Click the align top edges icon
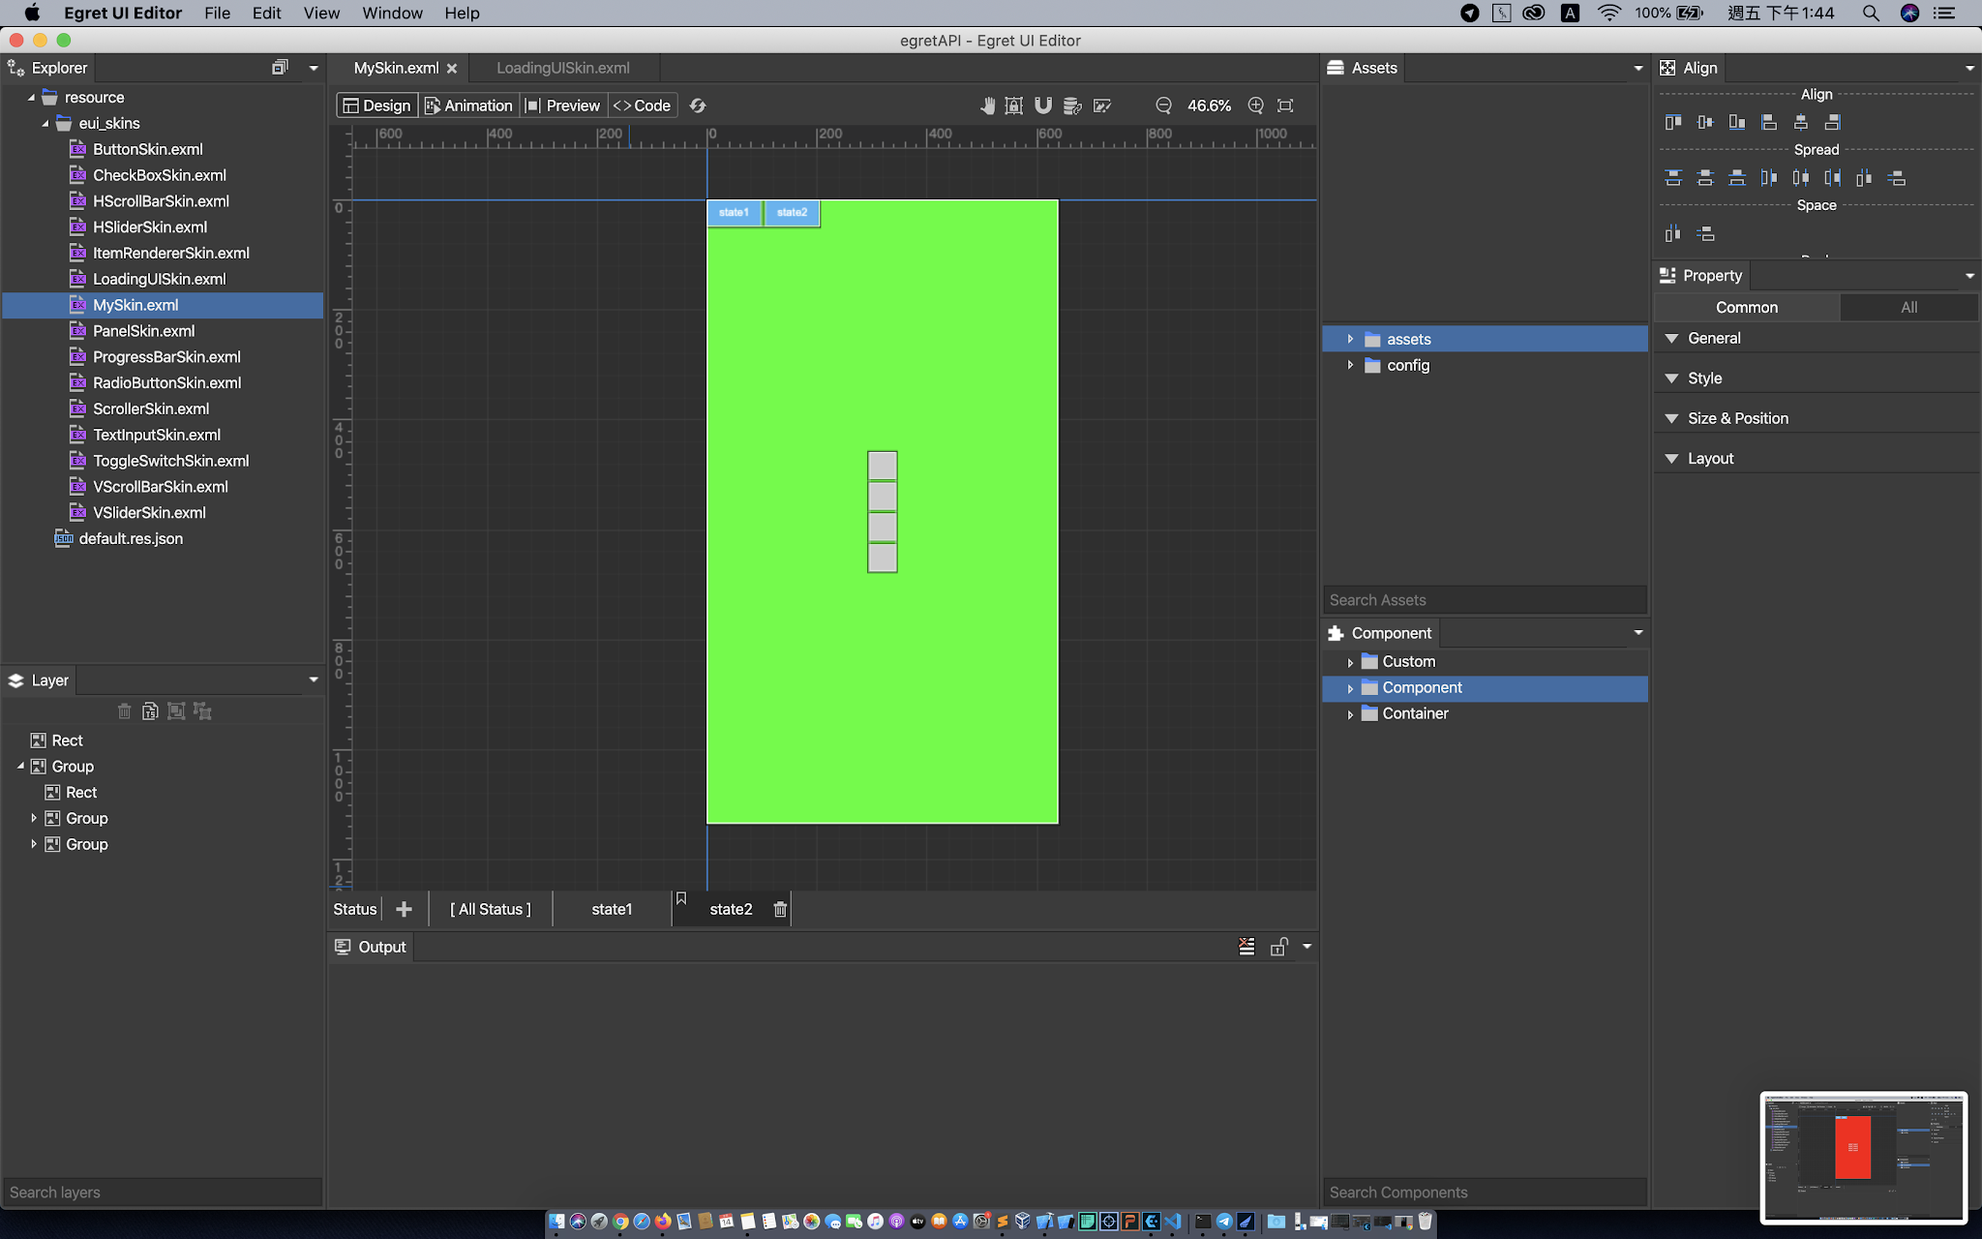The image size is (1982, 1239). pyautogui.click(x=1672, y=122)
